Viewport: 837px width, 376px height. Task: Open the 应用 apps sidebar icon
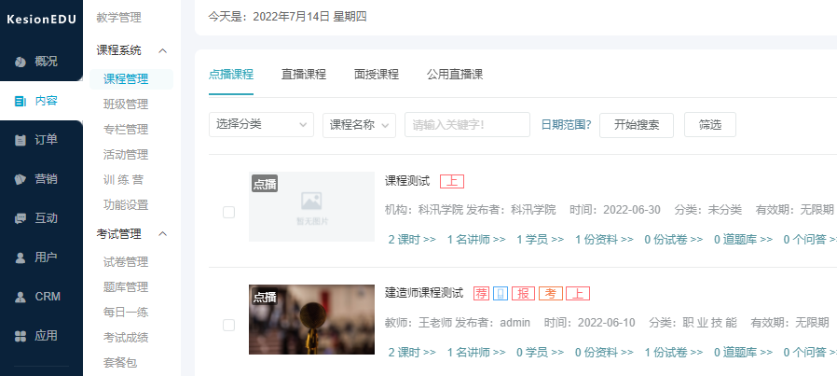pos(21,336)
